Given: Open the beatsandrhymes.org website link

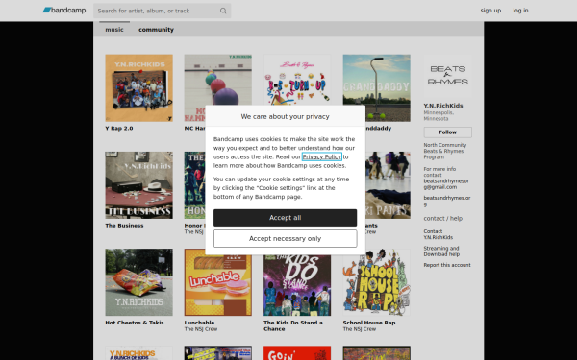Looking at the screenshot, I should point(447,201).
